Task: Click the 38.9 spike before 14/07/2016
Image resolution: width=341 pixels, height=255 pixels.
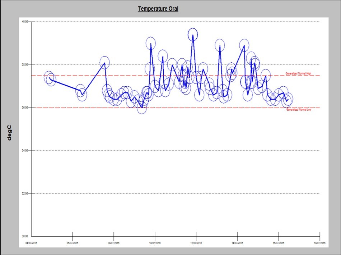Action: pos(220,46)
